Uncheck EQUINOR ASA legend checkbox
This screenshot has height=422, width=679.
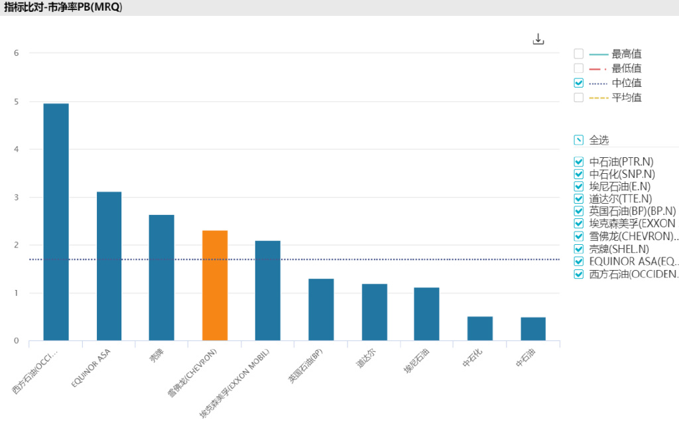[x=578, y=261]
